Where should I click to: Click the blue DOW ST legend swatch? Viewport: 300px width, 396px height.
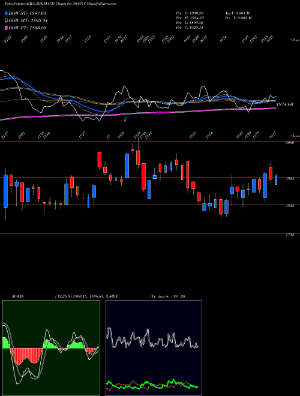(7, 13)
